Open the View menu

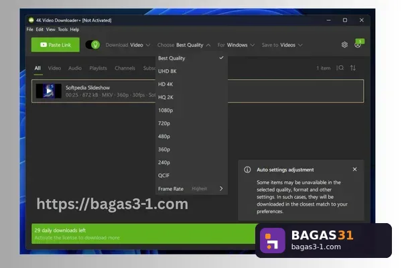tap(50, 29)
